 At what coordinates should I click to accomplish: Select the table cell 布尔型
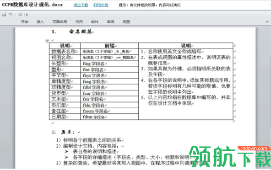[65, 105]
